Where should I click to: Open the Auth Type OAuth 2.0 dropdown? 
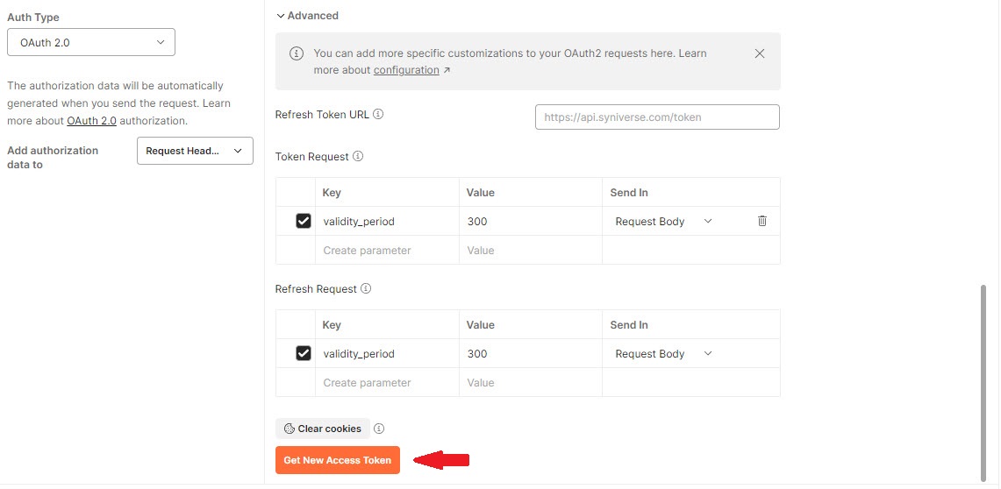pyautogui.click(x=91, y=42)
